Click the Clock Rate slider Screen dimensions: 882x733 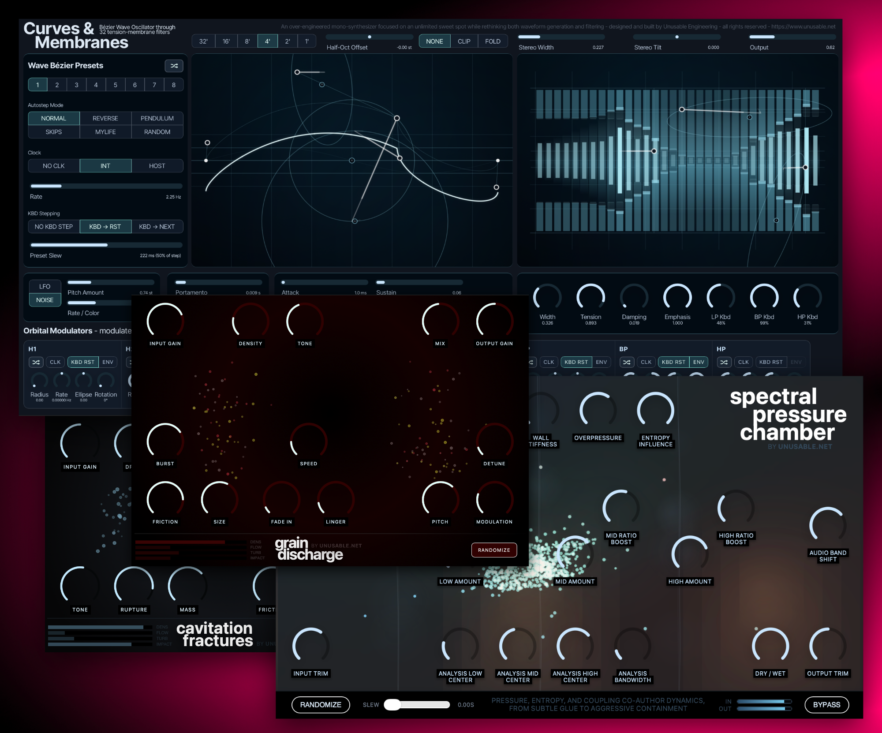point(106,186)
